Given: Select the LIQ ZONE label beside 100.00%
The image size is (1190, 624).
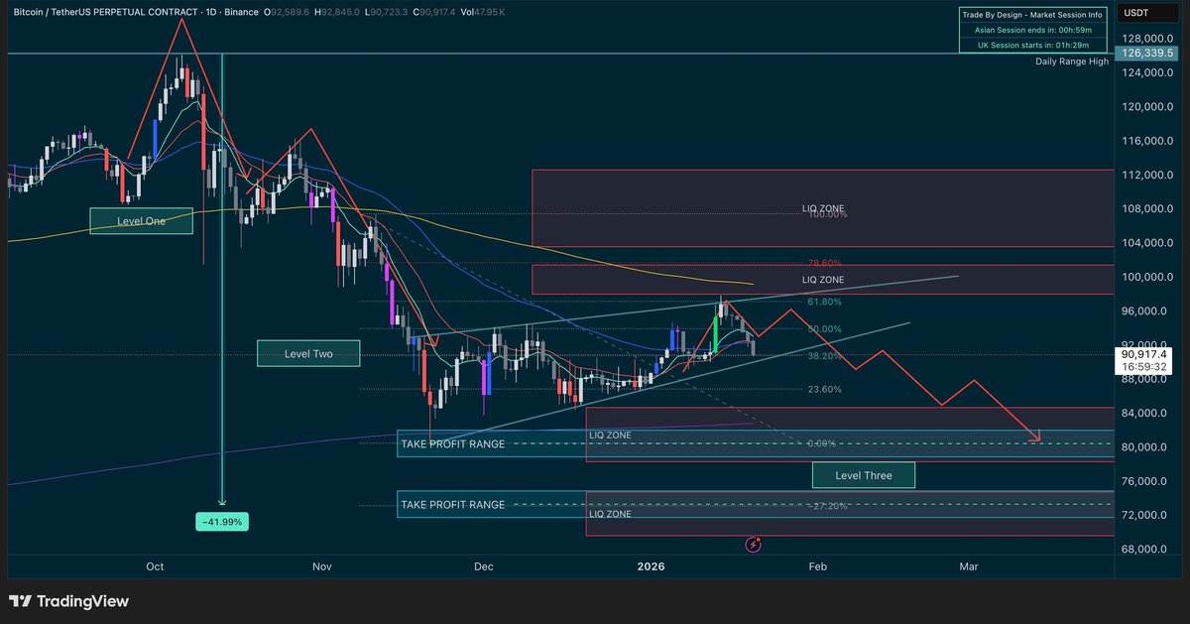Looking at the screenshot, I should click(x=823, y=208).
